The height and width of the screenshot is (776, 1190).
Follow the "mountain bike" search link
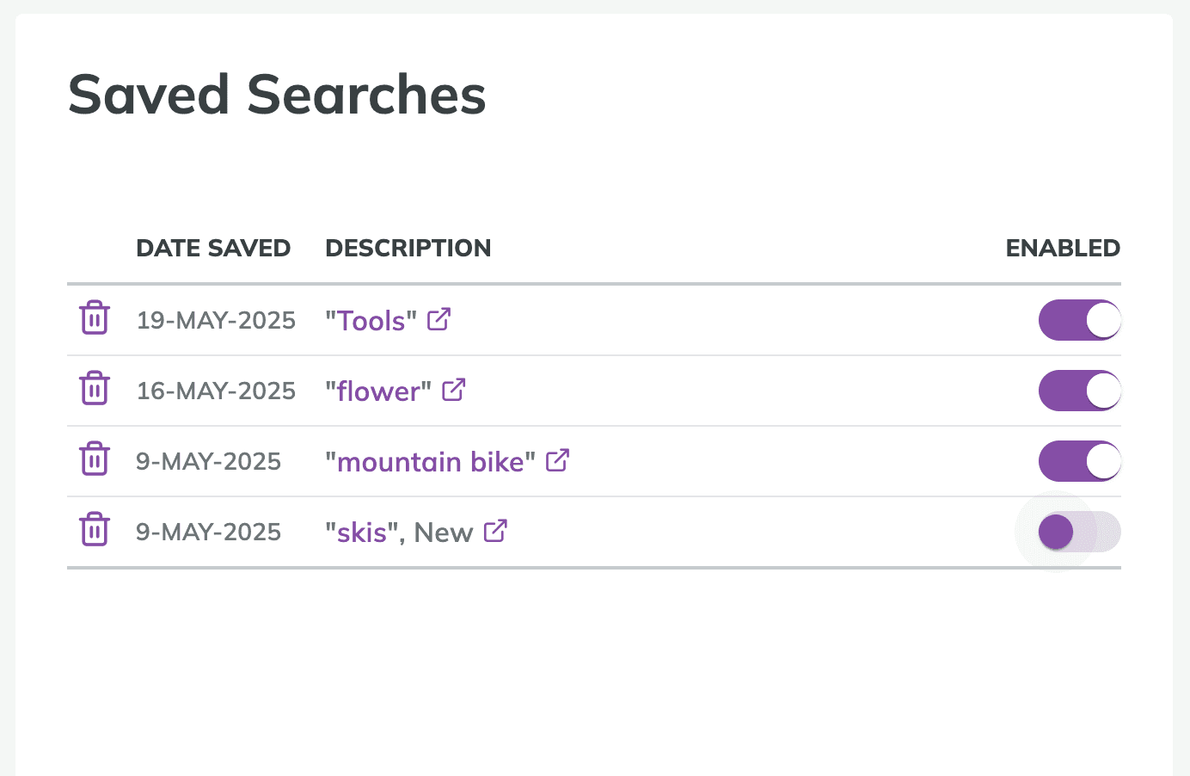430,462
